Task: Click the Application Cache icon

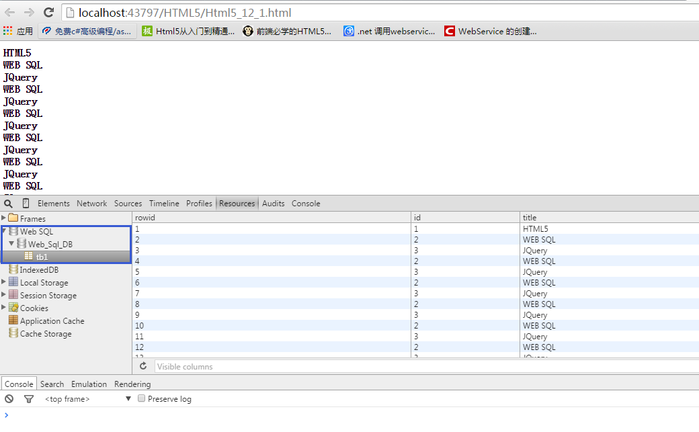Action: click(13, 320)
